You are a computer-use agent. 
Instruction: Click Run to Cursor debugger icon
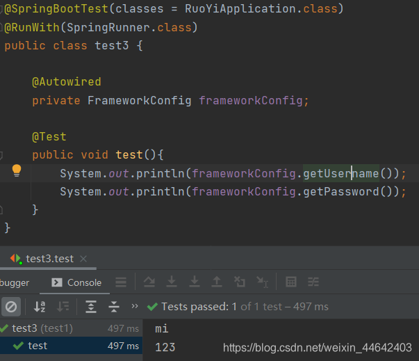262,282
